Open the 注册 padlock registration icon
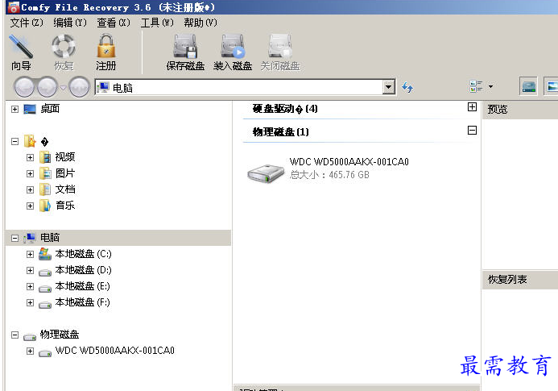558x391 pixels. point(106,46)
